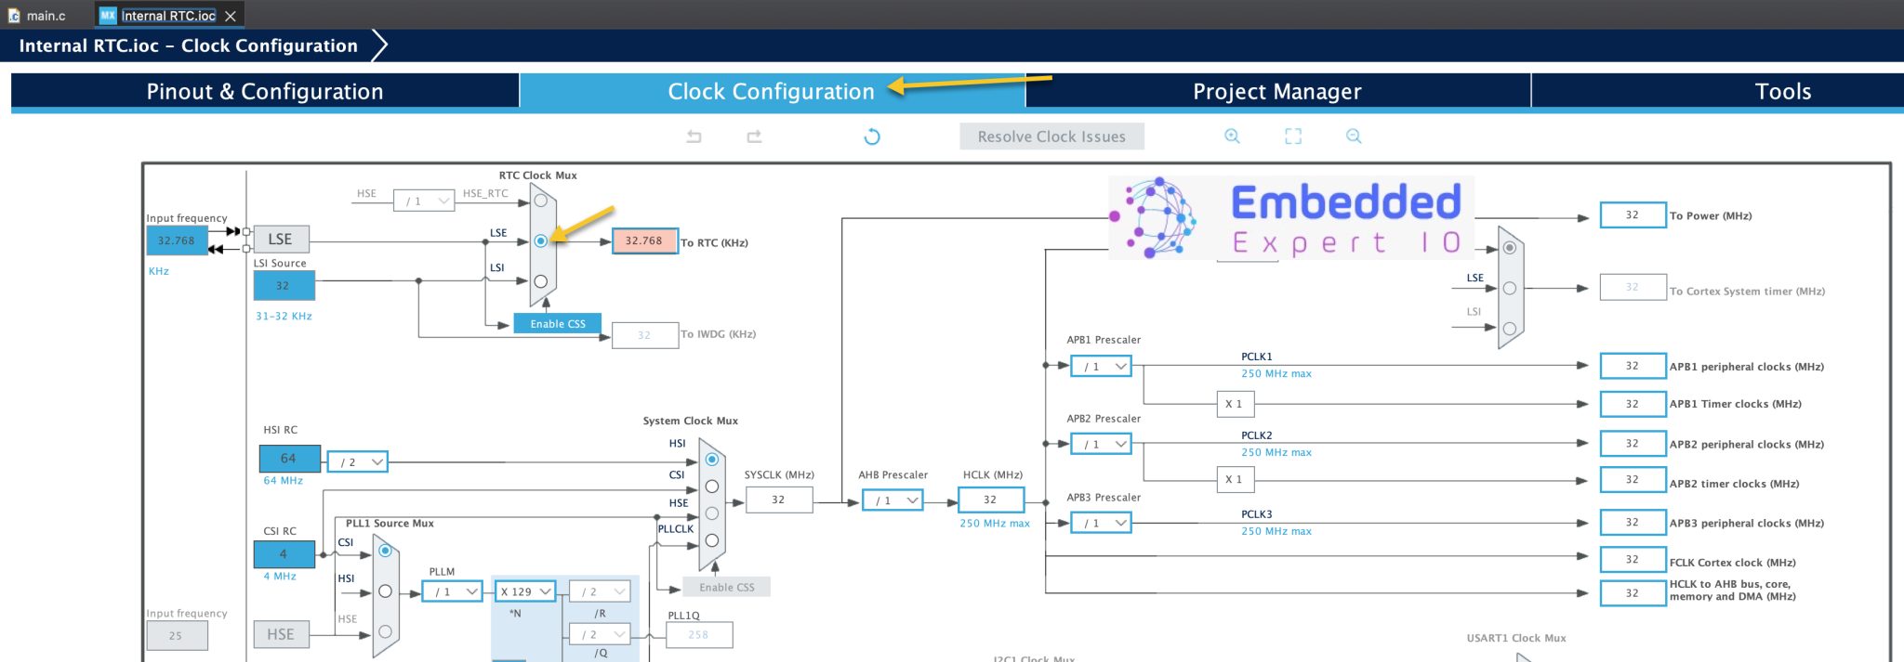The image size is (1904, 662).
Task: Select CSI in the System Clock Mux
Action: click(712, 487)
